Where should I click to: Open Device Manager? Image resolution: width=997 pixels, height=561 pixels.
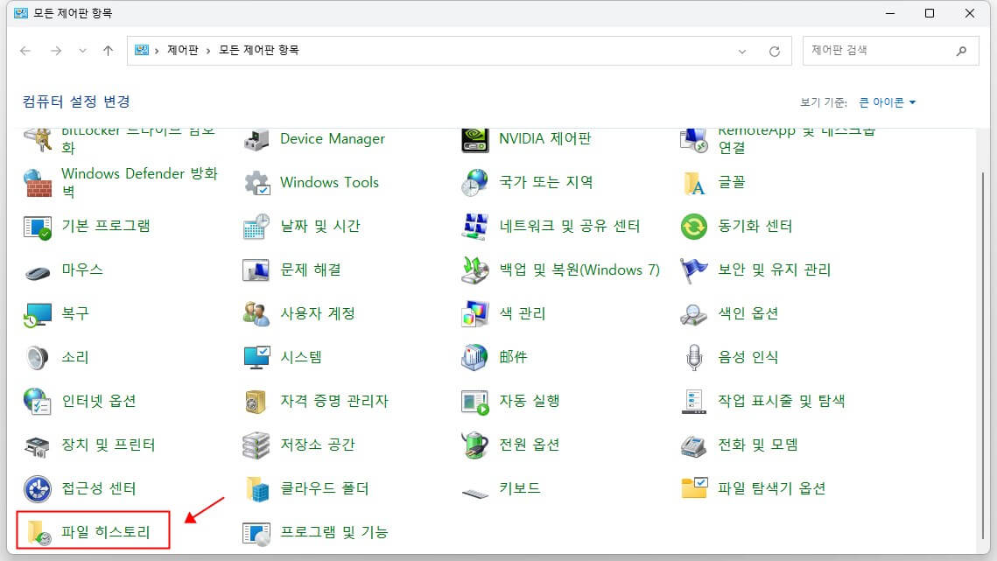[331, 138]
